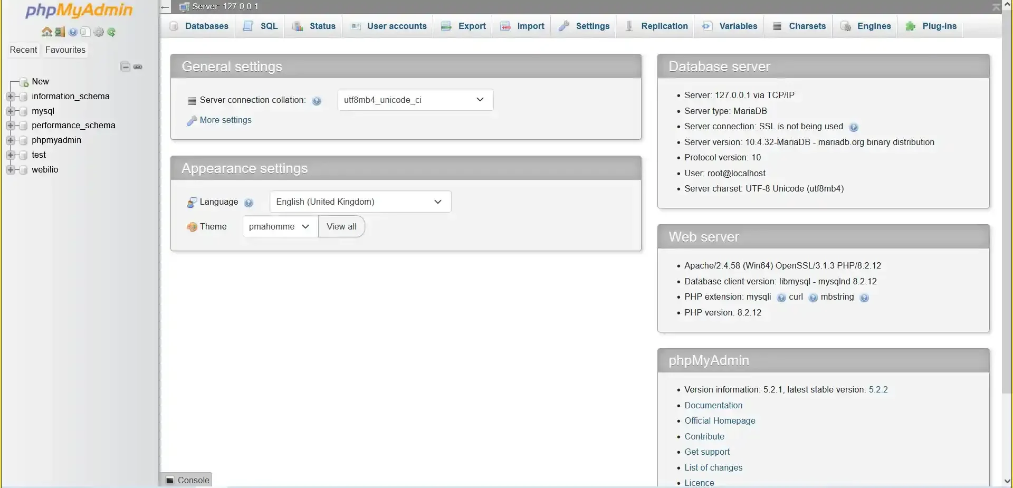Go to the phpMyAdmin home icon
The height and width of the screenshot is (488, 1013).
(x=47, y=32)
